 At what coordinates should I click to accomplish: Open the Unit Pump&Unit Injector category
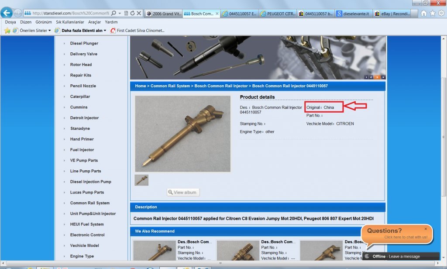click(x=93, y=214)
